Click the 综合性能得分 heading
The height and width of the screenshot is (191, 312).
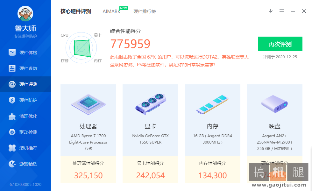click(125, 31)
